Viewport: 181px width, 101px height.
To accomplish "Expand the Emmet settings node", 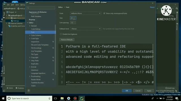I will (x=30, y=67).
